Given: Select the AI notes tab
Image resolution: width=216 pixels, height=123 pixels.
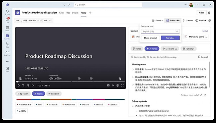Looking at the screenshot, I should [152, 49].
